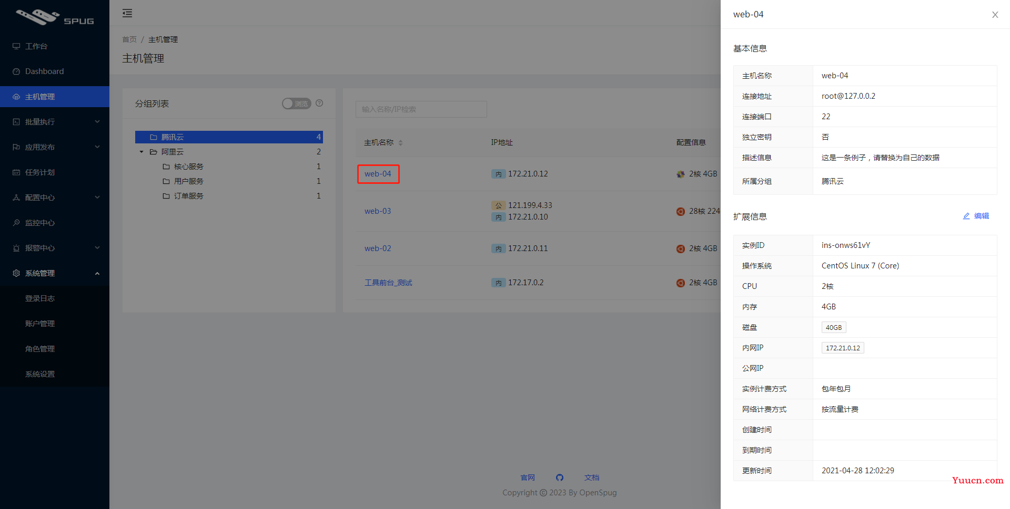Click the sort icon on 主机名称 column
Viewport: 1010px width, 509px height.
400,143
